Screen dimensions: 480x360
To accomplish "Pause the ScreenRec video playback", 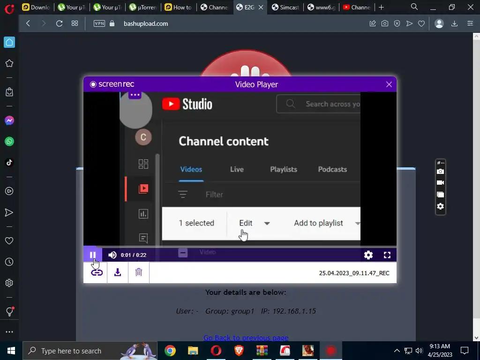I will point(93,255).
